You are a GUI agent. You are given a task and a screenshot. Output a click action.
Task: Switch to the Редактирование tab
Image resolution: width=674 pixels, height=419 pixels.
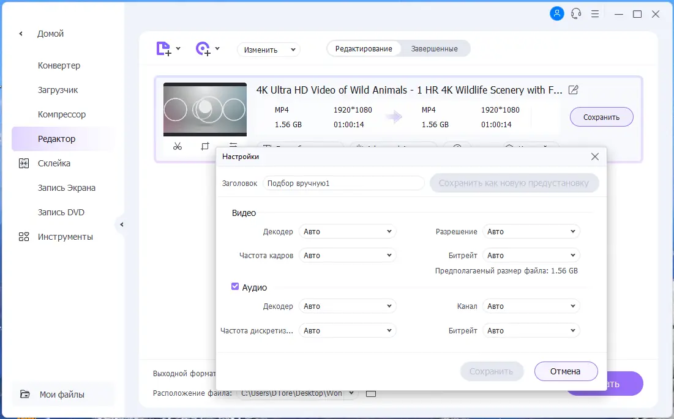pos(364,49)
